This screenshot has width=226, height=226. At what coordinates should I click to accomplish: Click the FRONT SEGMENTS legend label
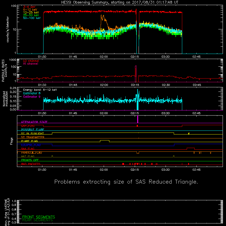pos(39,217)
